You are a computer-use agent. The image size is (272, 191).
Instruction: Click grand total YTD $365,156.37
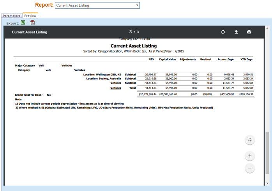click(x=246, y=95)
